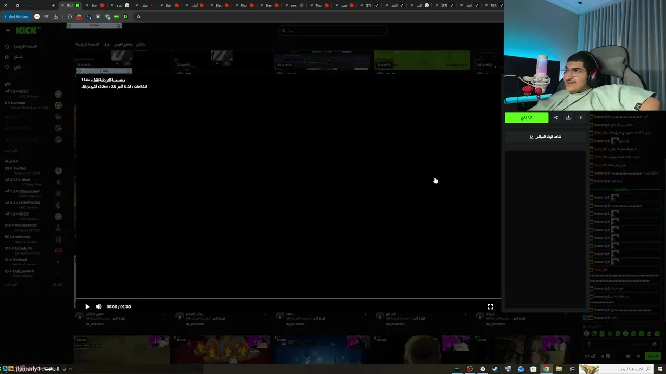
Task: Open the Kick hamburger sidebar menu
Action: [8, 31]
